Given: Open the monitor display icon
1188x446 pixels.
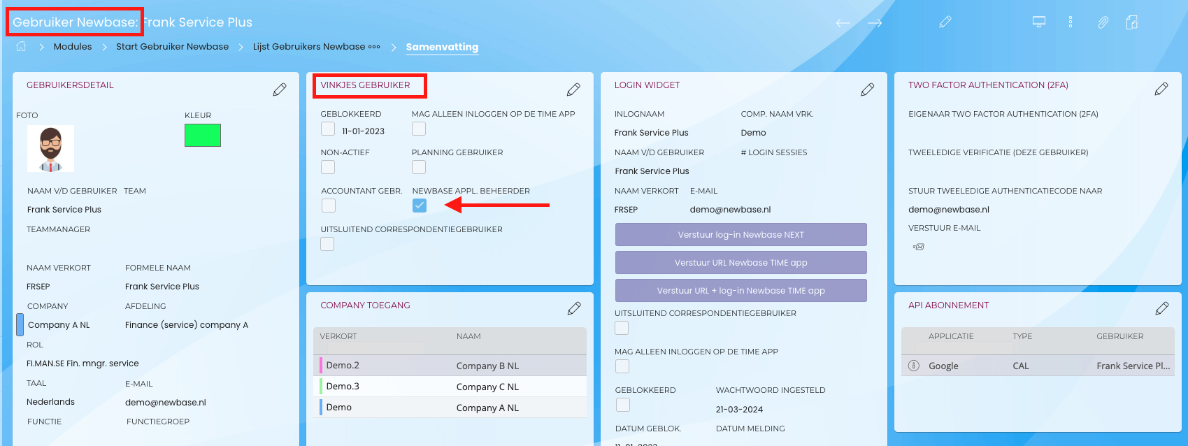Looking at the screenshot, I should pyautogui.click(x=1039, y=22).
